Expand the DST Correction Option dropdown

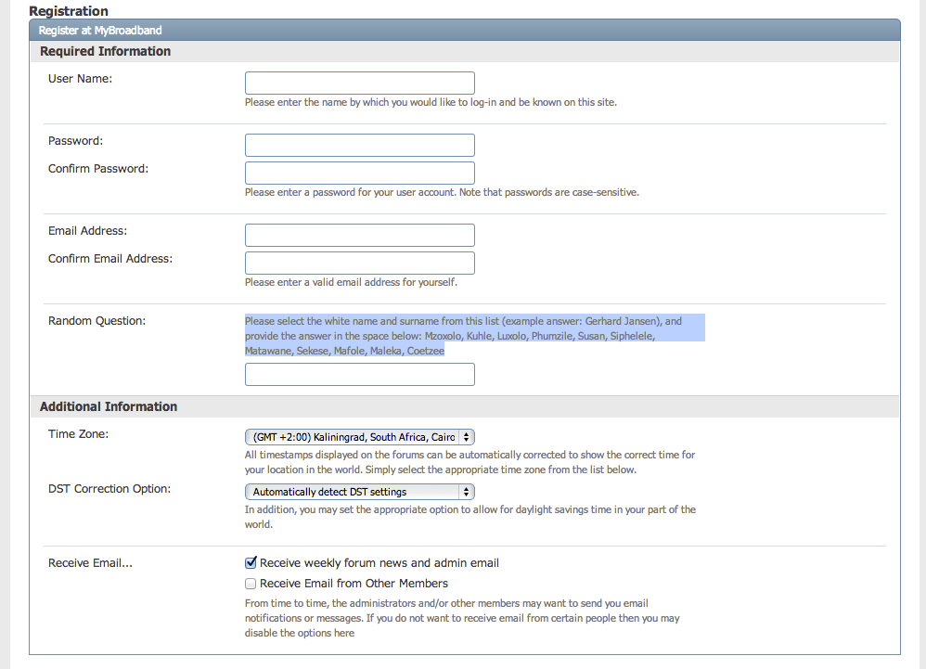tap(360, 492)
